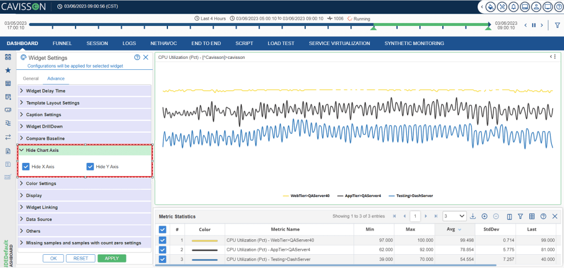Go to last page in Metric Statistics

click(x=436, y=216)
